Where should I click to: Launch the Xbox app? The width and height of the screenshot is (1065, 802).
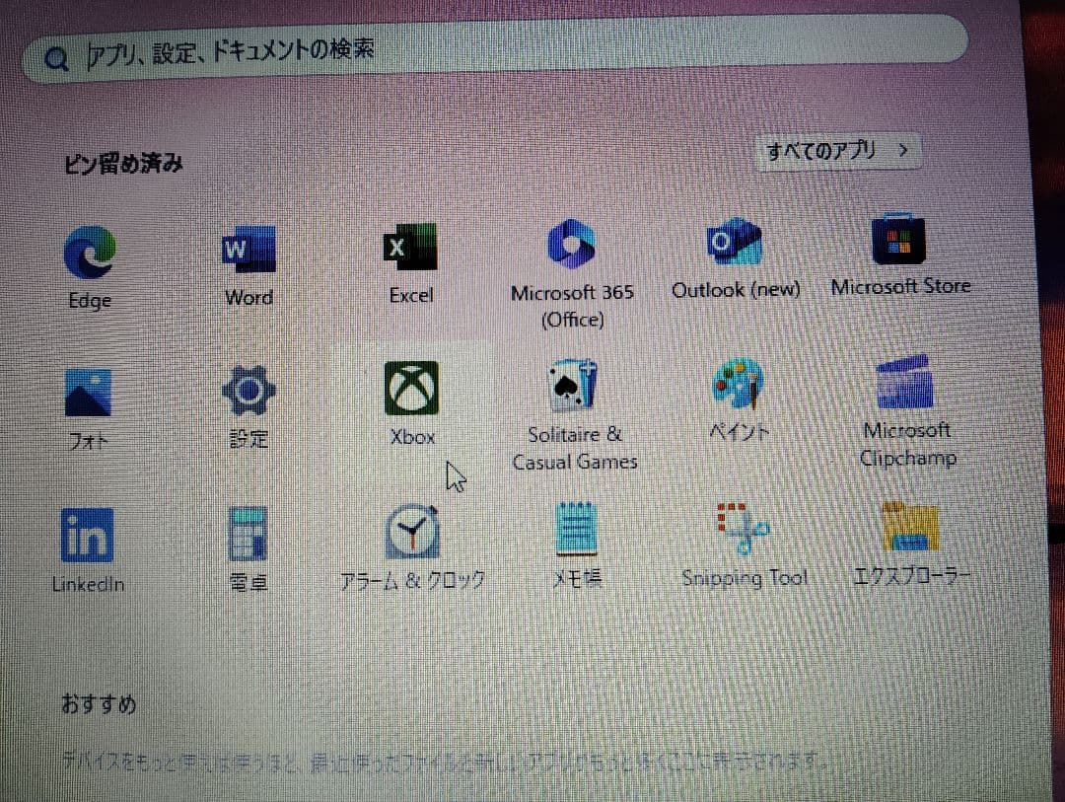click(x=411, y=387)
